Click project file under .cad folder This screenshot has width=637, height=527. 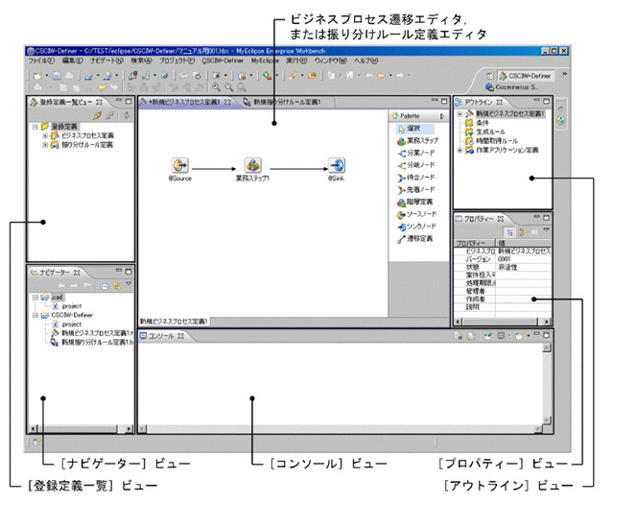(67, 306)
